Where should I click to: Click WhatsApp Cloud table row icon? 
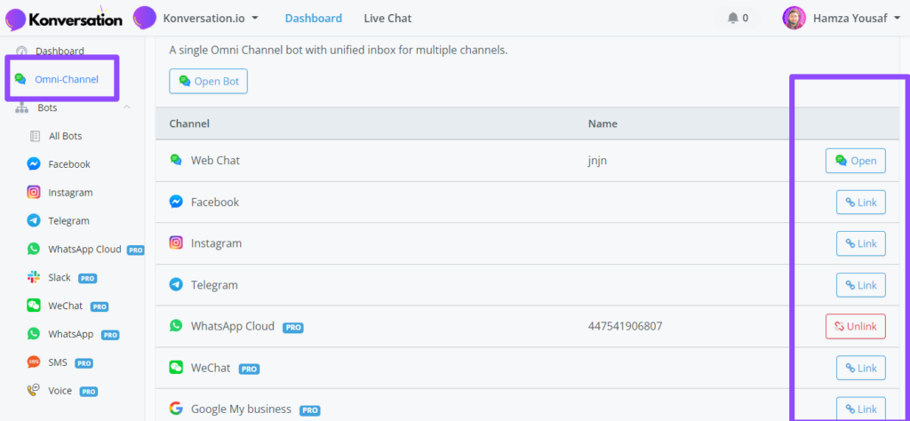[x=176, y=326]
